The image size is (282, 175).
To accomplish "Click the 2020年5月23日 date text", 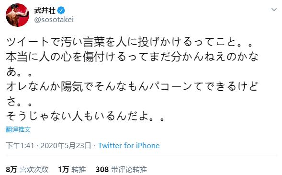I will click(x=66, y=145).
